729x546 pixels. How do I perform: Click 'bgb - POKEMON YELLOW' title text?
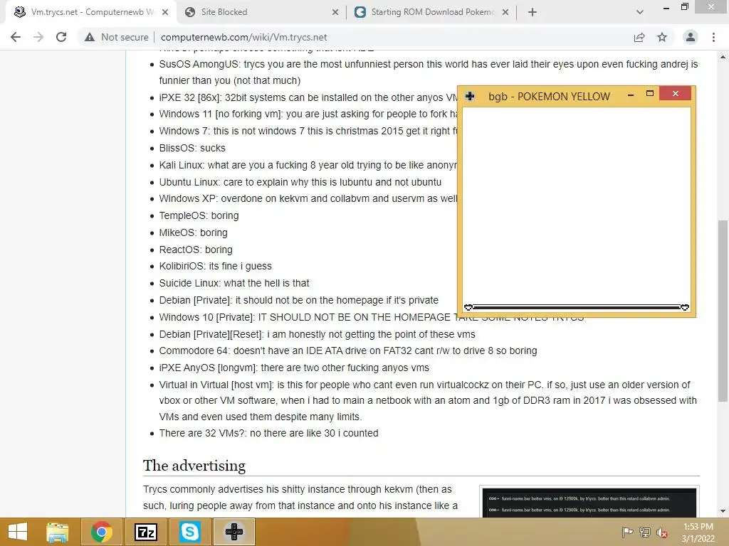(x=549, y=97)
